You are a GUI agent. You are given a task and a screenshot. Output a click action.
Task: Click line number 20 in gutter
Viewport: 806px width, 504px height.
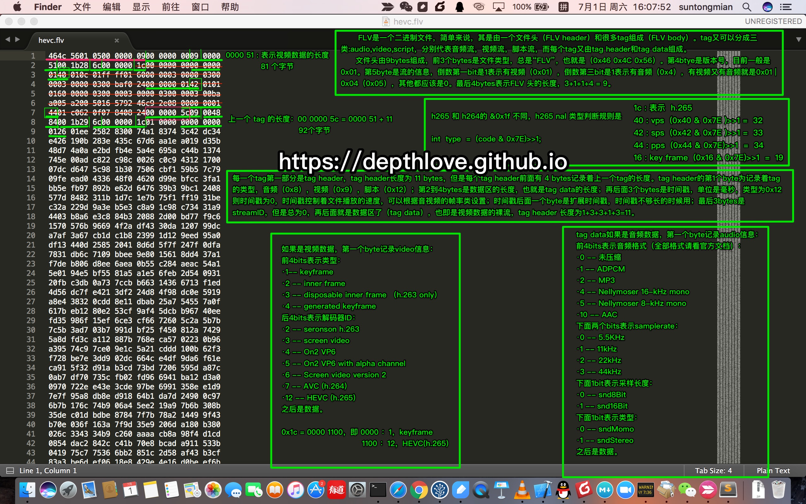pyautogui.click(x=31, y=235)
